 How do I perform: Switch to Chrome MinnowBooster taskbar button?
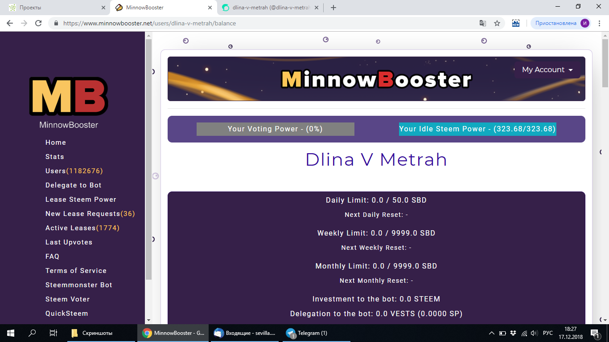(x=173, y=333)
